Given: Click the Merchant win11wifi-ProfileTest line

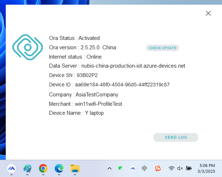Looking at the screenshot, I should click(85, 104).
